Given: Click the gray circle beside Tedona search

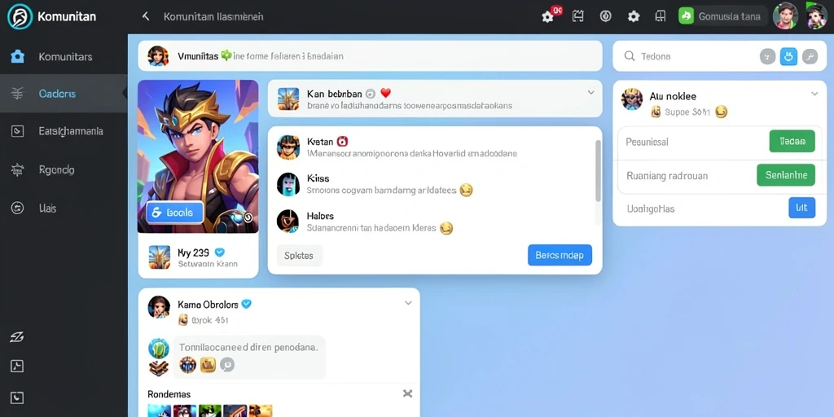Looking at the screenshot, I should point(767,56).
